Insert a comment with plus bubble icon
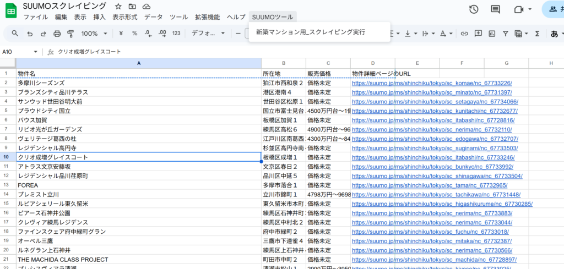Viewport: 564px width, 269px height. click(478, 34)
